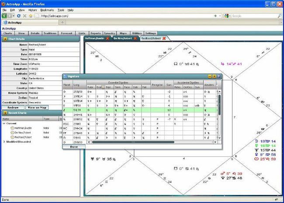Go to the browser home page icon
Image resolution: width=284 pixels, height=203 pixels.
click(x=31, y=16)
